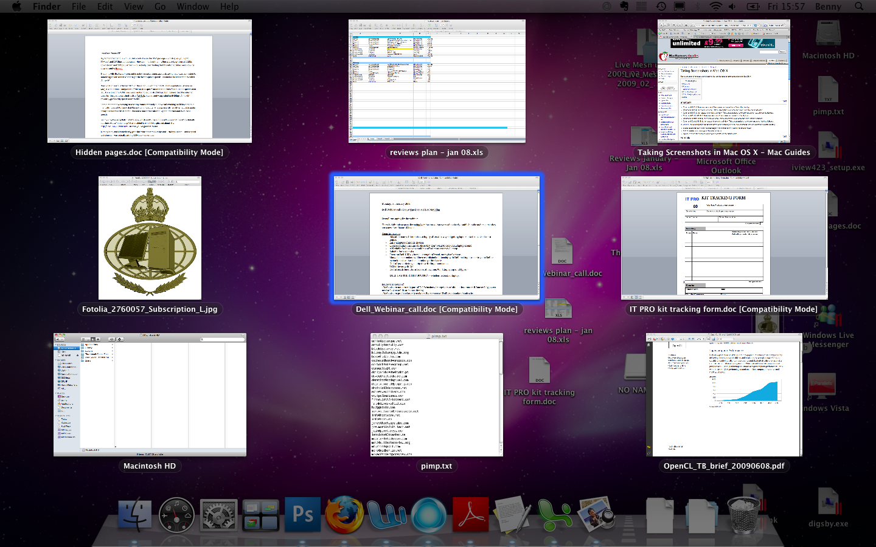876x547 pixels.
Task: Open the Time Machine menu bar icon
Action: pos(661,6)
